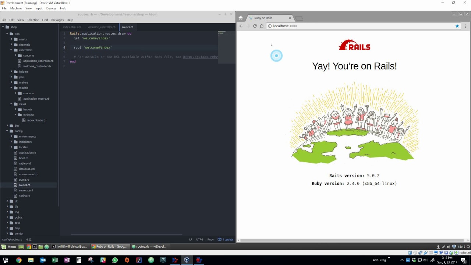Screen dimensions: 471x265
Task: Launch terminal from the Mint panel launcher
Action: tap(35, 247)
